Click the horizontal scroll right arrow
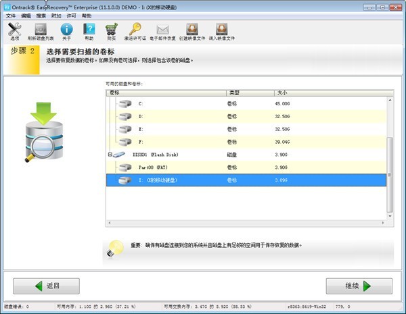This screenshot has height=314, width=406. coord(383,223)
